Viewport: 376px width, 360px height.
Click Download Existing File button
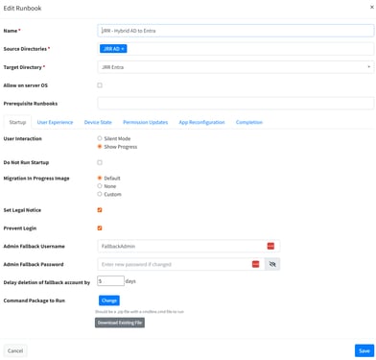(x=120, y=323)
